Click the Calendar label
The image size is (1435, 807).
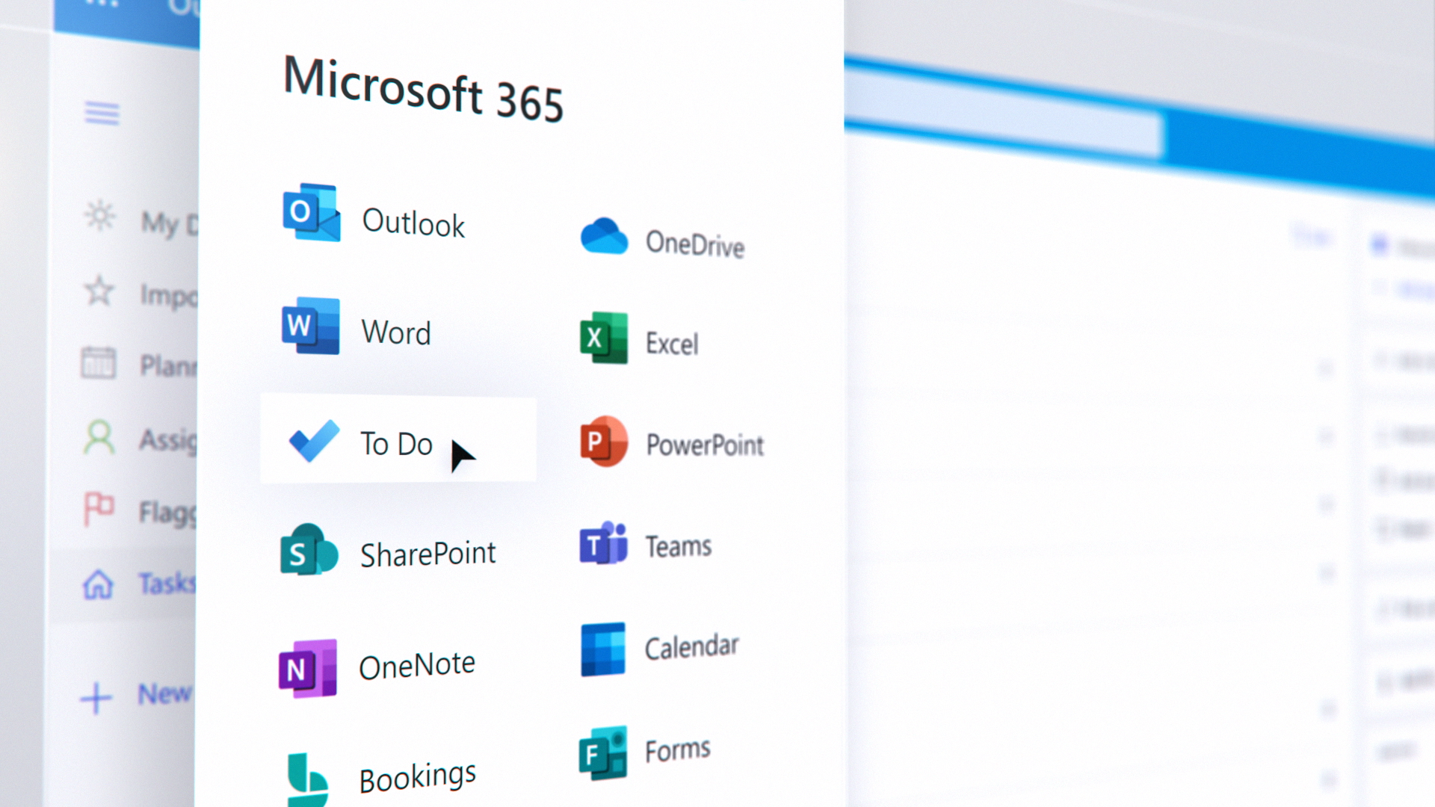point(692,647)
